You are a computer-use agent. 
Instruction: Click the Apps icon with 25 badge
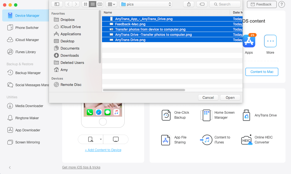[249, 41]
